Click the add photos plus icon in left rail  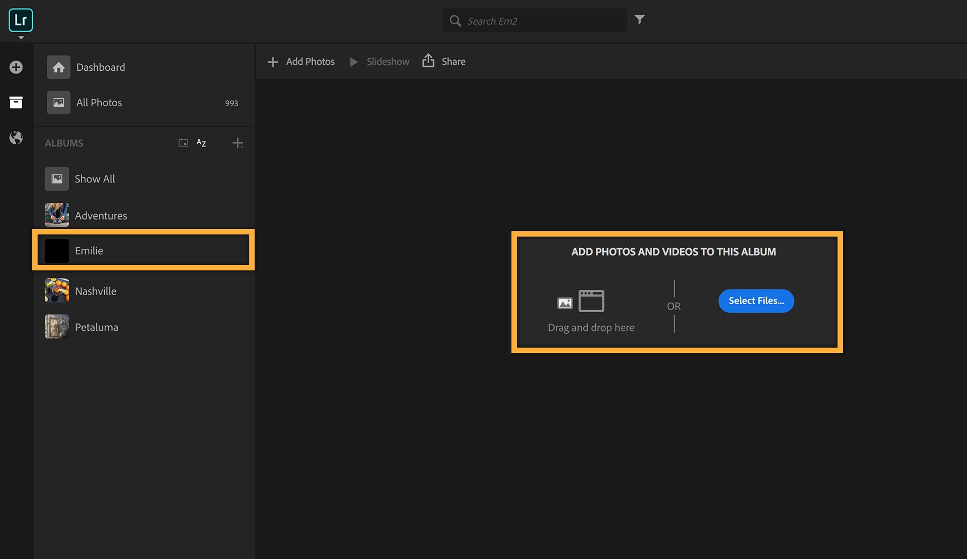point(16,67)
